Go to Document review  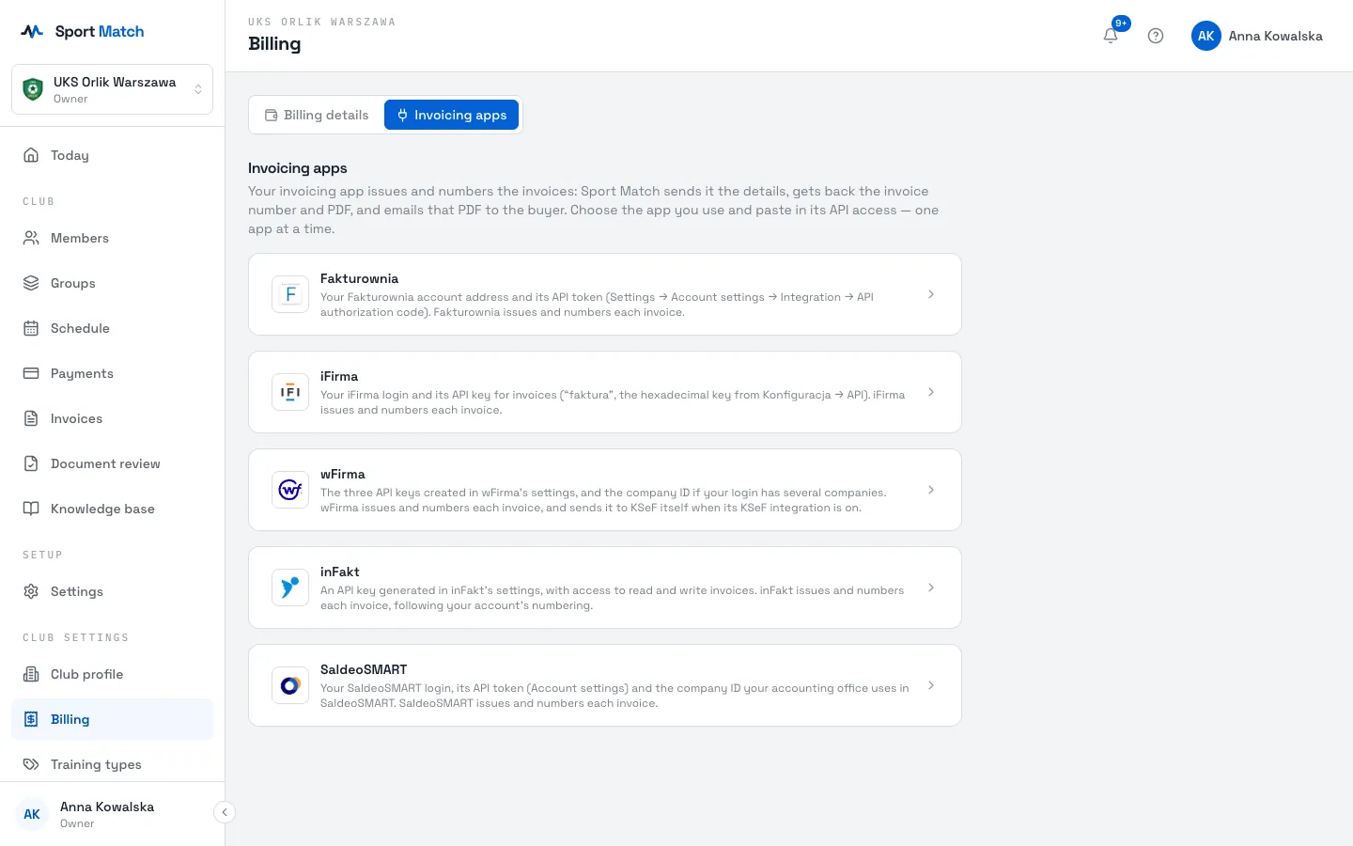[x=112, y=463]
